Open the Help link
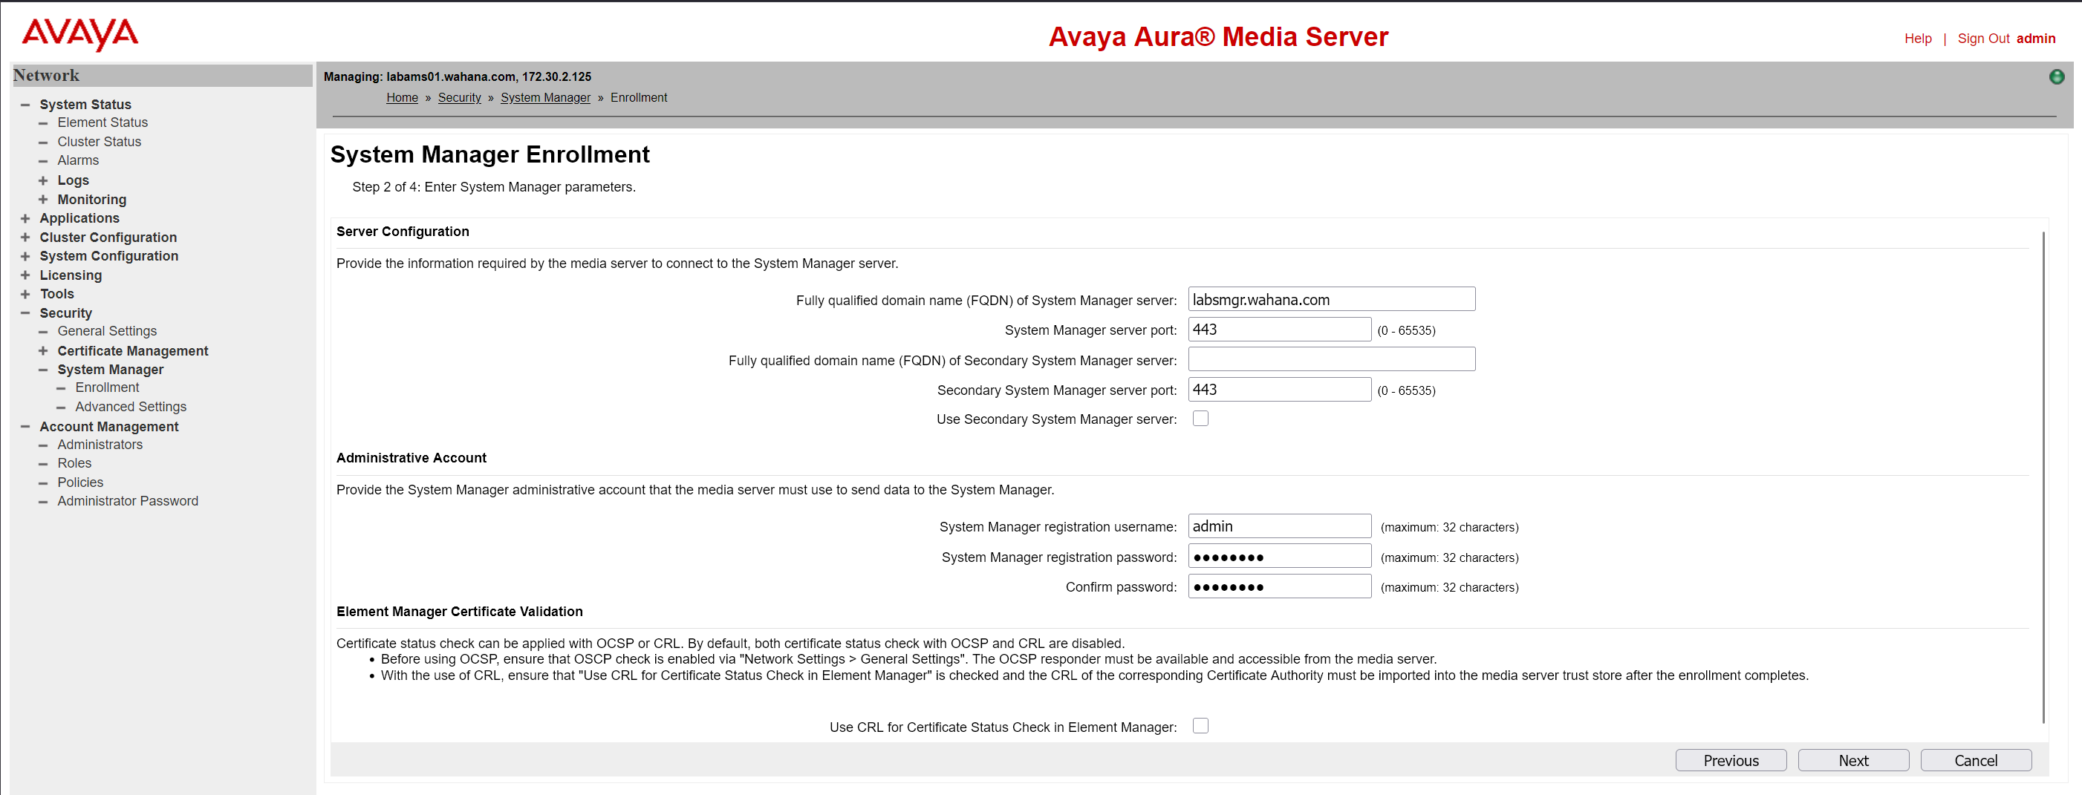2082x795 pixels. pyautogui.click(x=1917, y=38)
